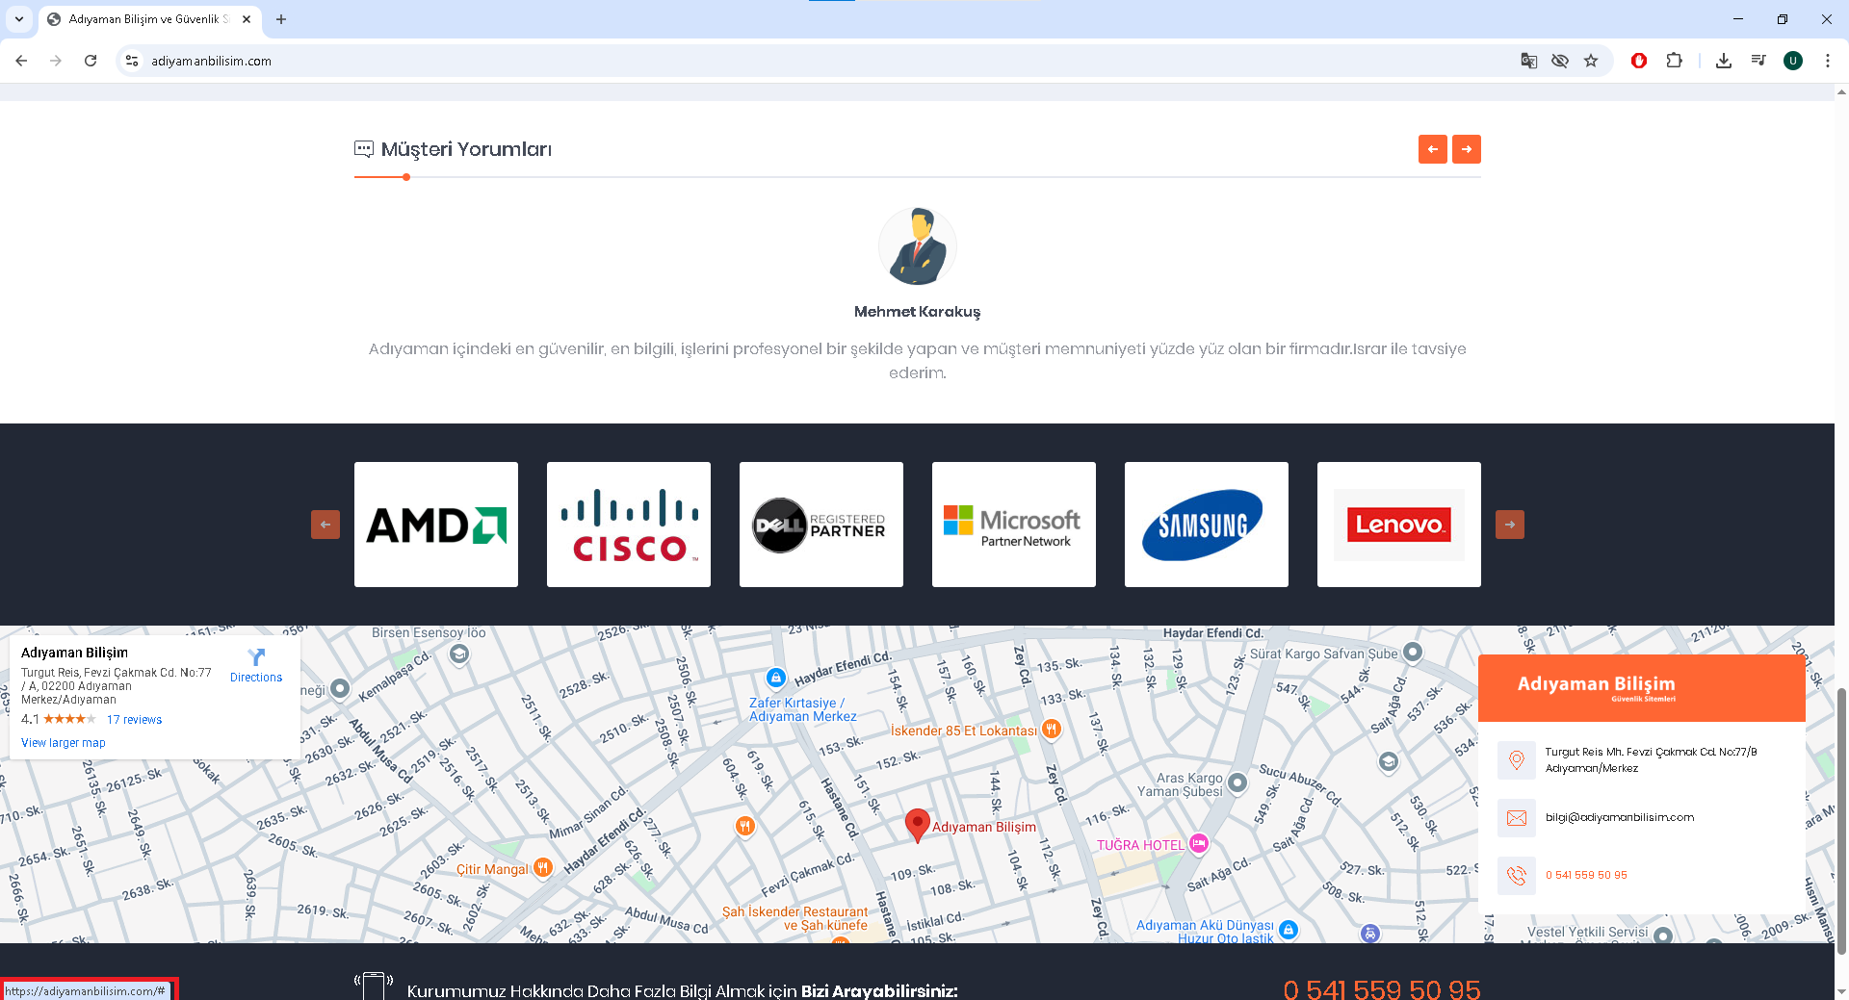
Task: Click the bilgi@adiyamanbilisim.com email address
Action: point(1620,817)
